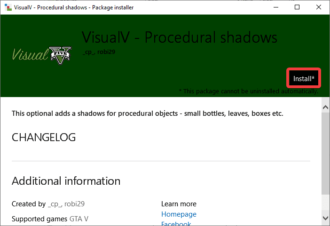
Task: Click the "VisualV - Procedural shadows" heading
Action: (x=180, y=37)
